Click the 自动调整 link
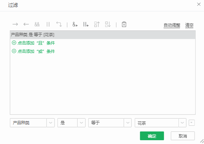Screen dimensions: 204x144 [x=172, y=25]
